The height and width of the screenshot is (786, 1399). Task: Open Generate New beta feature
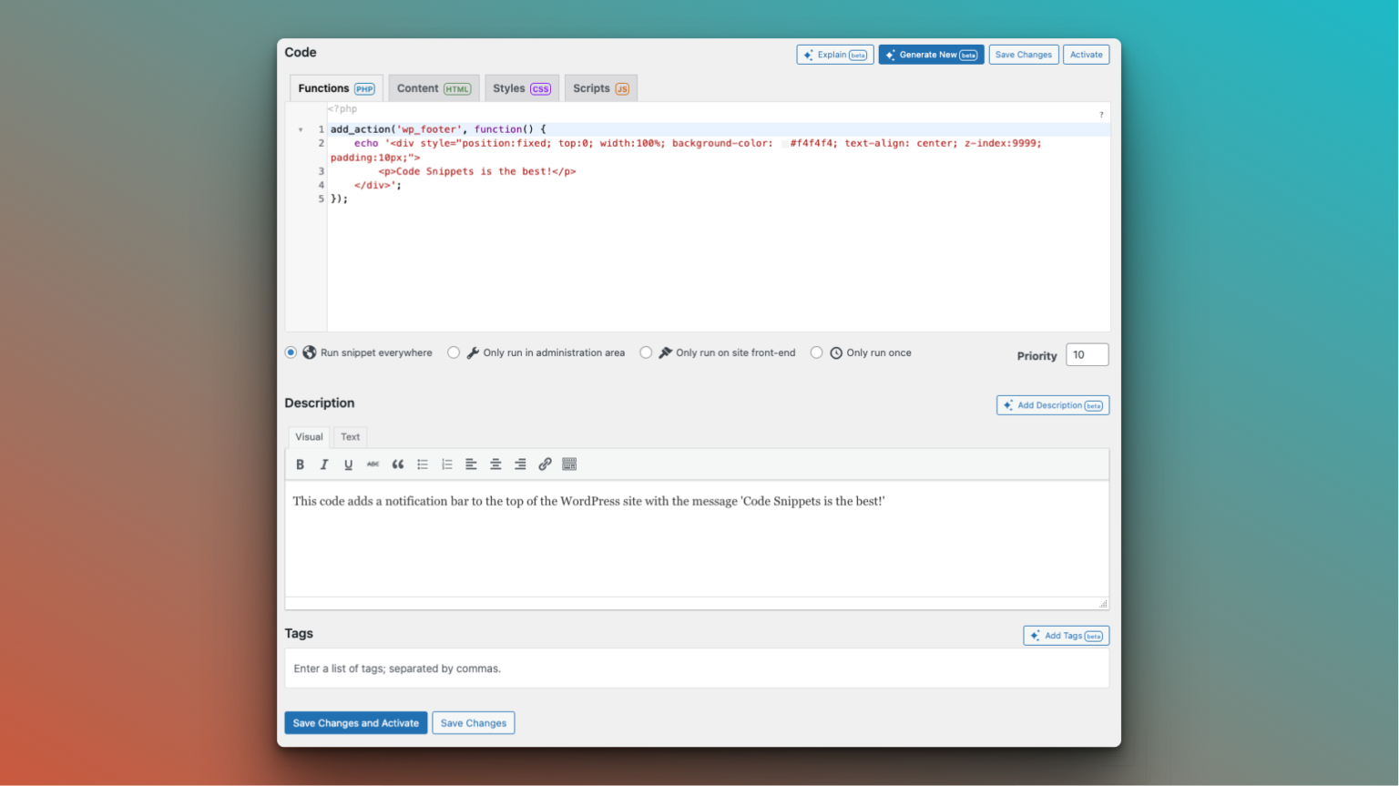(931, 54)
